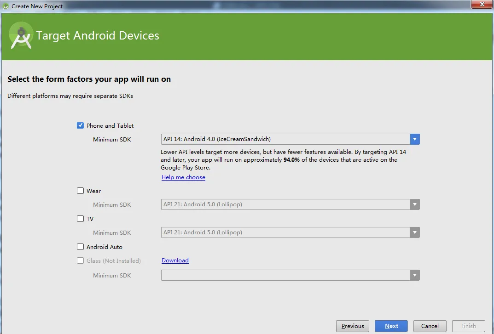Open the Help me choose link
The image size is (494, 334).
(183, 177)
